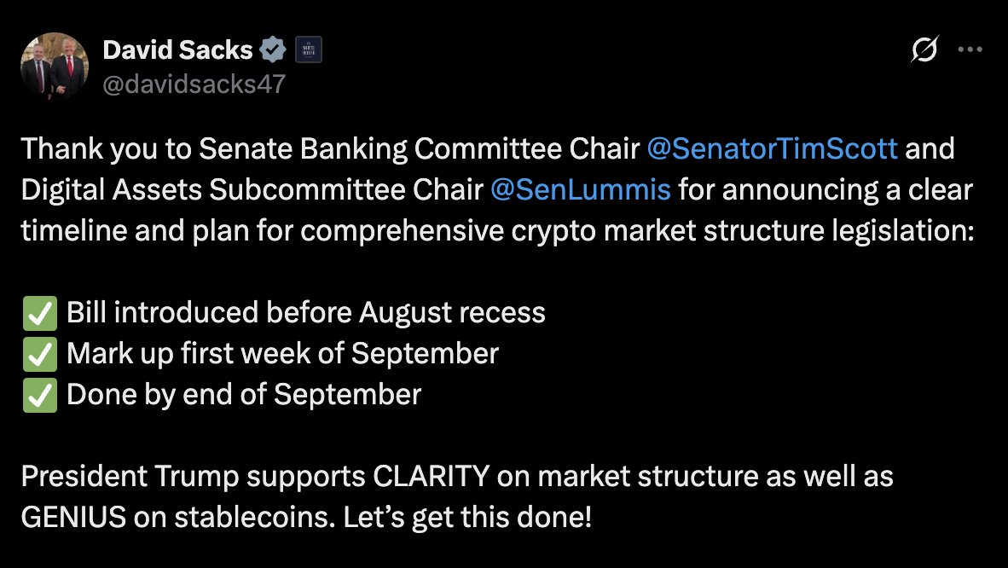The width and height of the screenshot is (1008, 568).
Task: Open the @SenatorTimScott mention
Action: [772, 148]
